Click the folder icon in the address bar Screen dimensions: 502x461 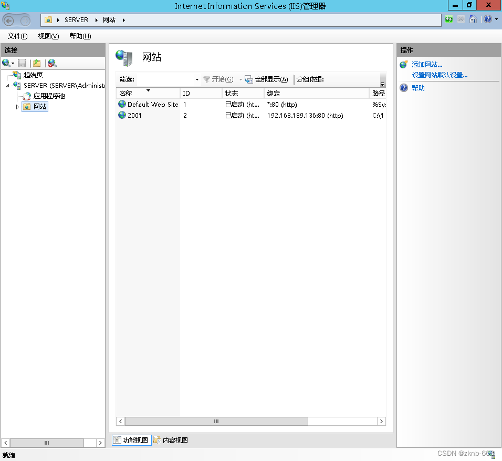48,20
